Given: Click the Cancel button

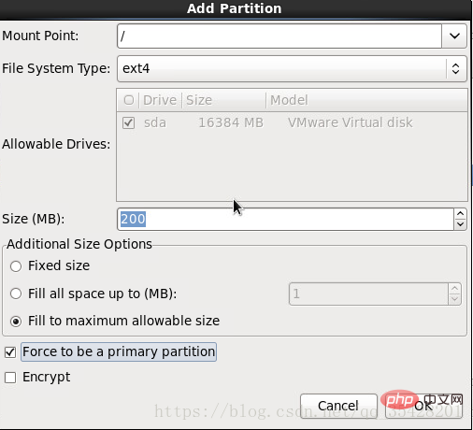Looking at the screenshot, I should click(338, 406).
